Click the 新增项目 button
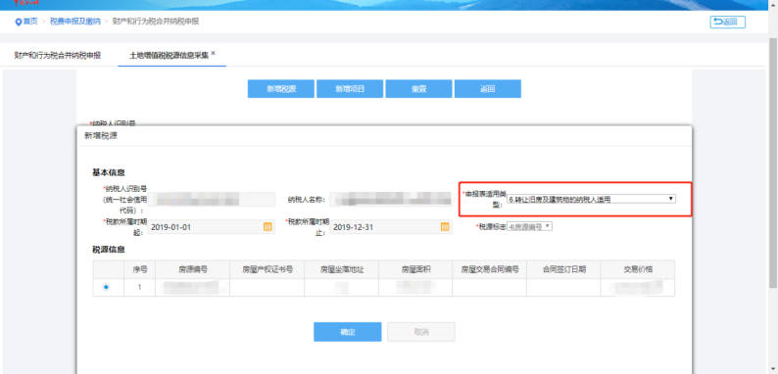This screenshot has height=374, width=778. [350, 89]
